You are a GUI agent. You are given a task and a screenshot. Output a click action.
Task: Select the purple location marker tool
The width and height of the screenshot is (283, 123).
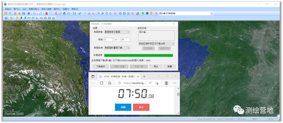56,13
